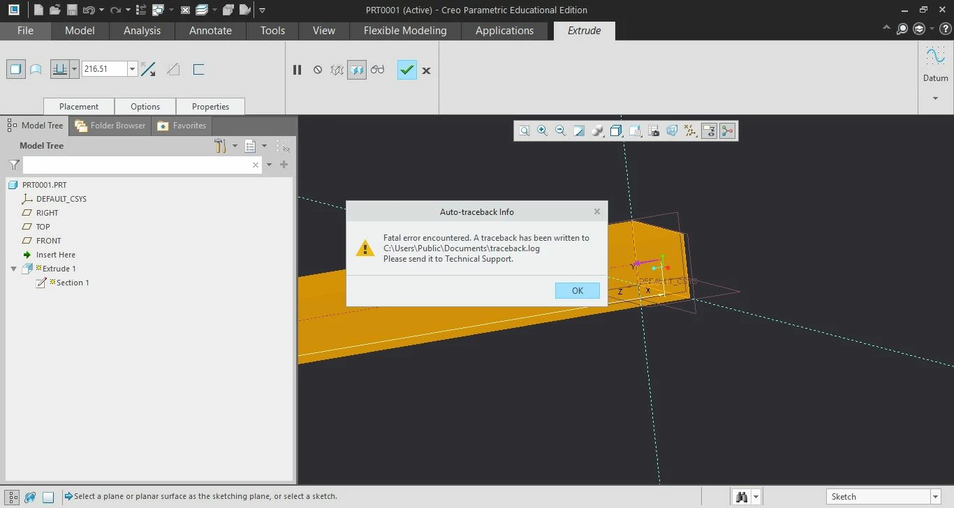Click OK in the Auto-traceback dialog

(x=578, y=291)
